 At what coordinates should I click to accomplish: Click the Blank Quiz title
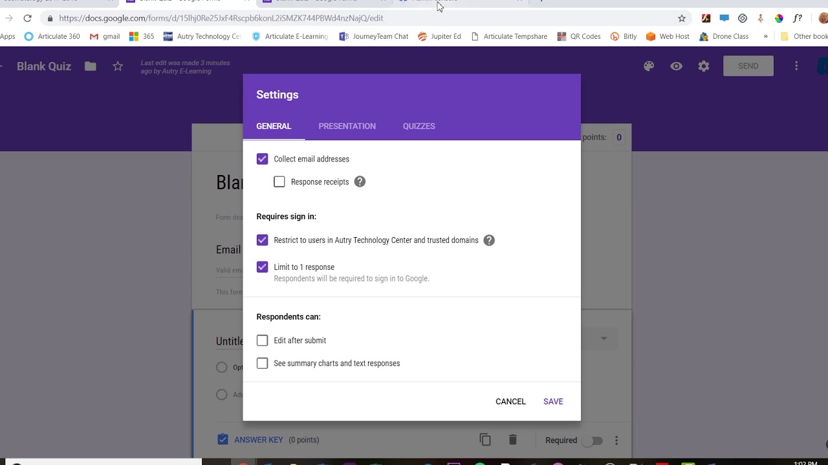click(x=44, y=66)
